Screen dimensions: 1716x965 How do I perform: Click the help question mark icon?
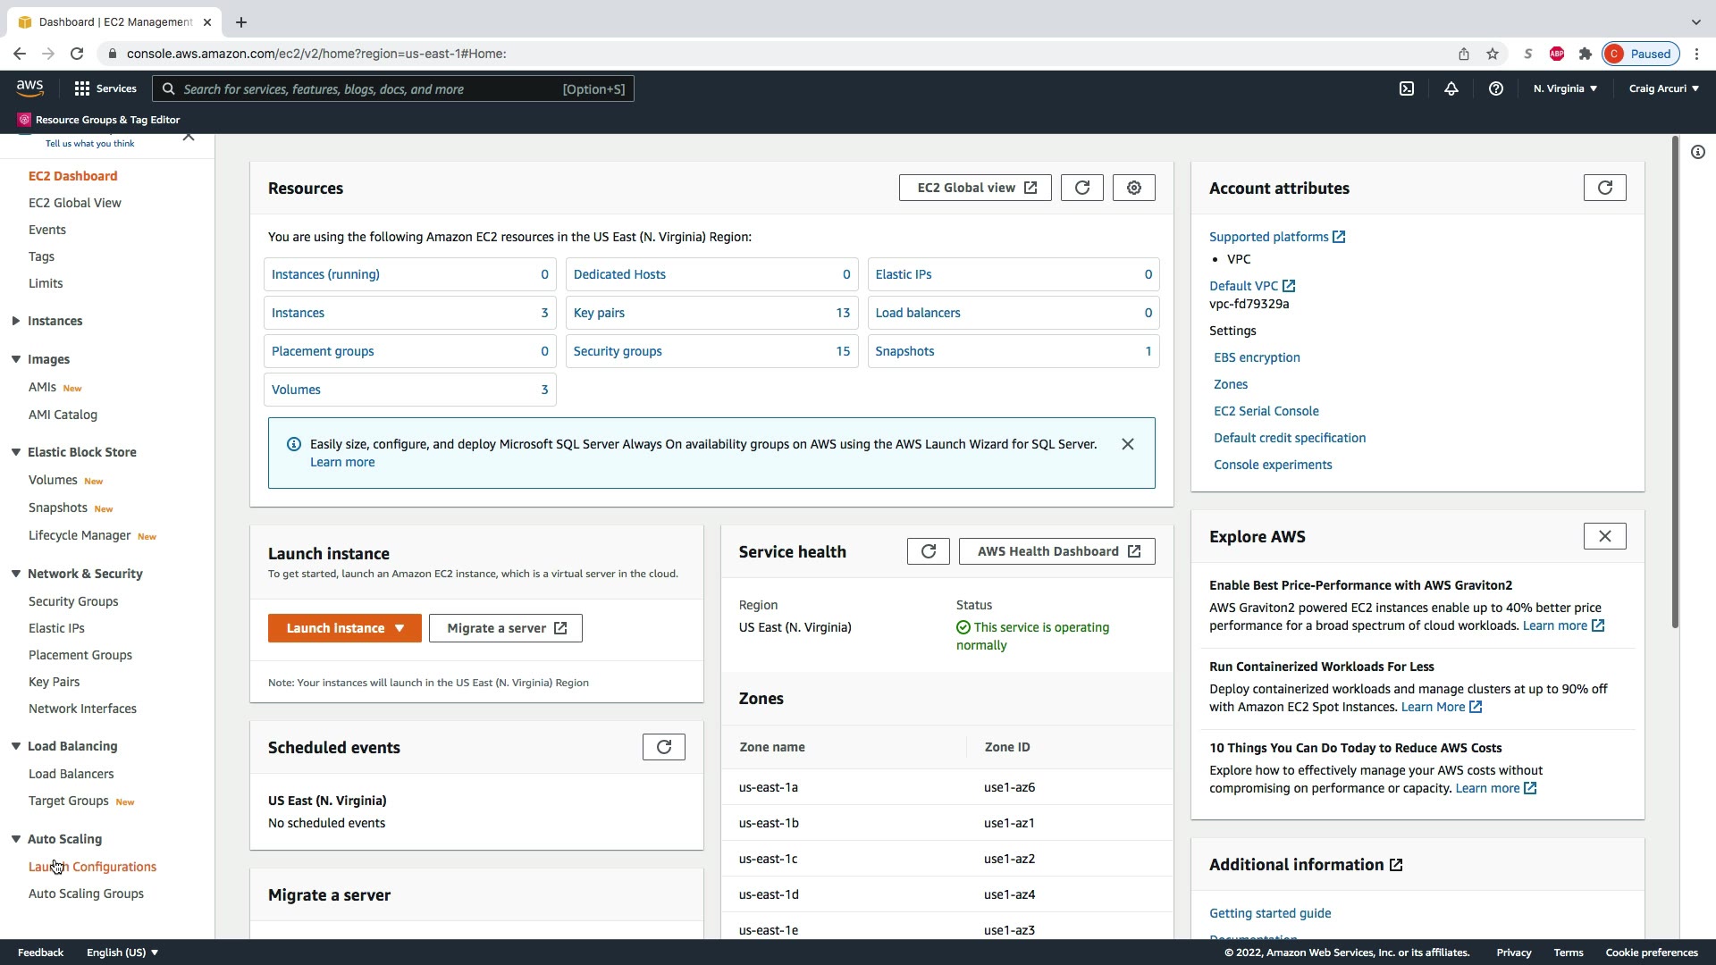coord(1496,88)
